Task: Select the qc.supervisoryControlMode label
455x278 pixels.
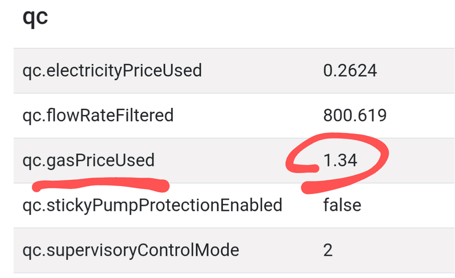Action: click(x=131, y=250)
